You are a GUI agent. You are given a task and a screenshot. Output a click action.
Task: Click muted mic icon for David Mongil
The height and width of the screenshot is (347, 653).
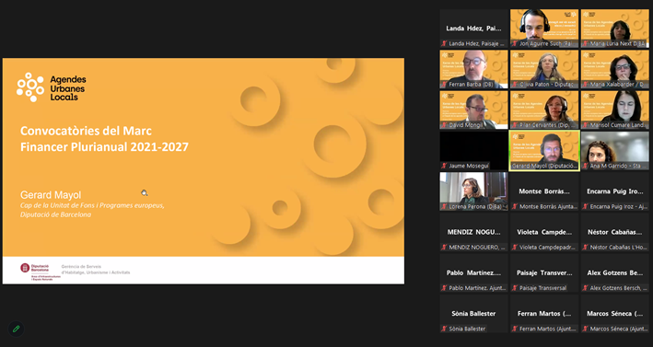pos(444,125)
